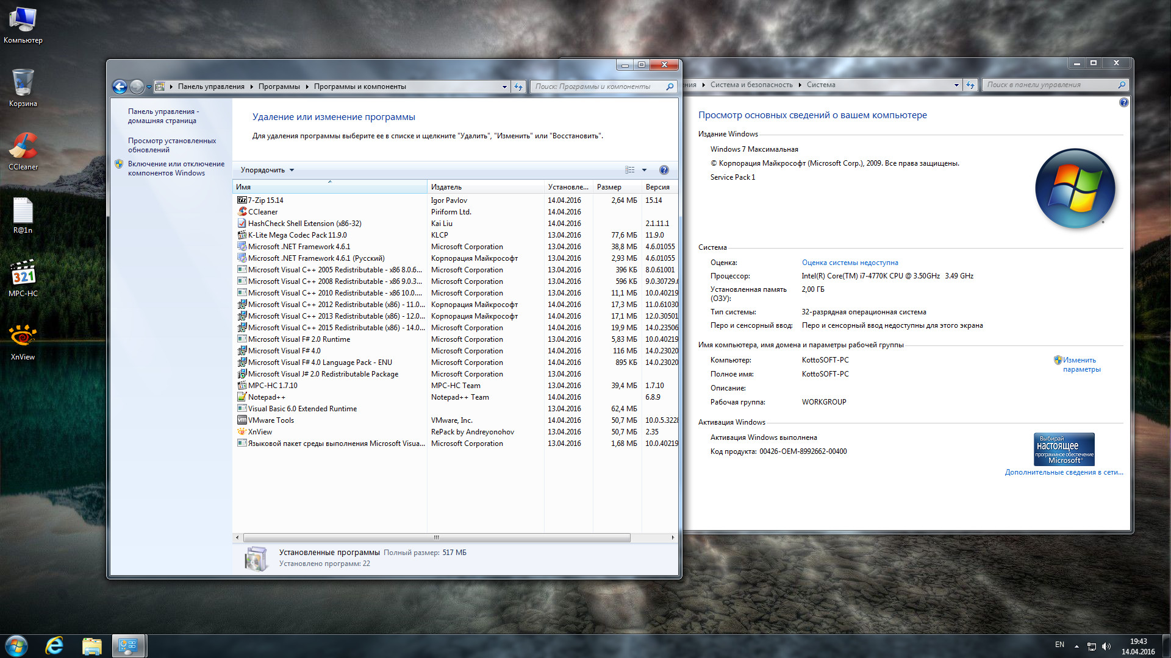The height and width of the screenshot is (658, 1171).
Task: Refresh the Programs and Components address bar
Action: pos(518,87)
